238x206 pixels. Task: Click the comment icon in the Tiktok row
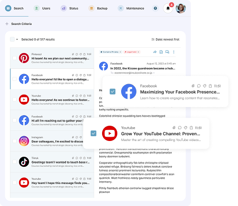77,158
